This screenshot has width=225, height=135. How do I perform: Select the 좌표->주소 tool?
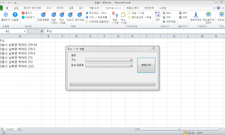coord(53,18)
